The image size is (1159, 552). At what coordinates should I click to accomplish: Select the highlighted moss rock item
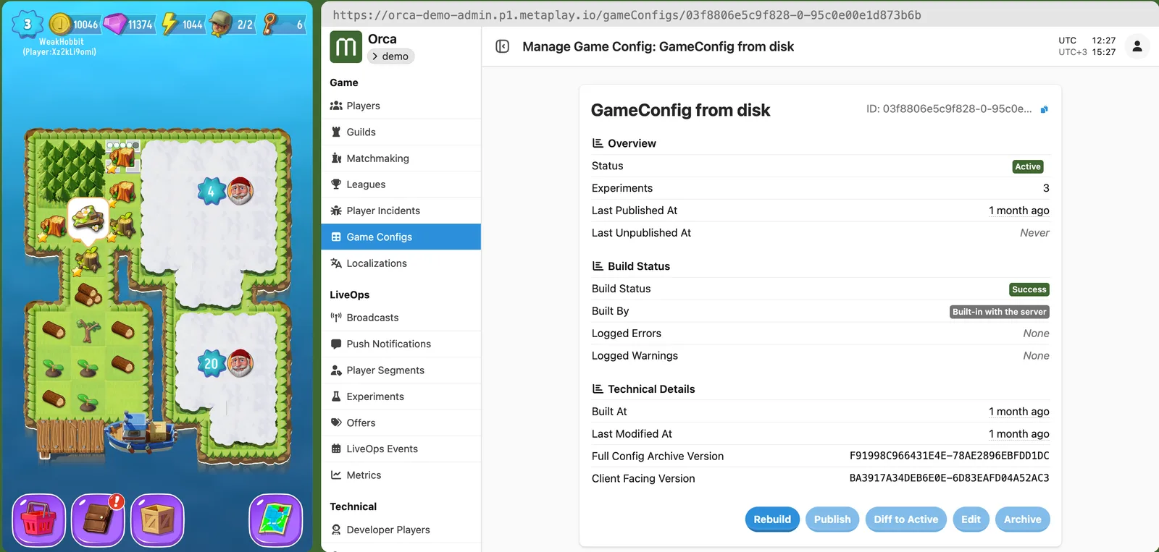[x=88, y=218]
